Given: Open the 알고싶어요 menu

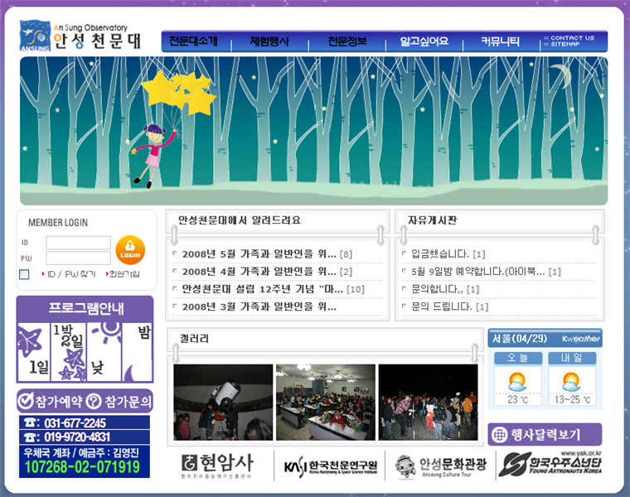Looking at the screenshot, I should pyautogui.click(x=424, y=41).
